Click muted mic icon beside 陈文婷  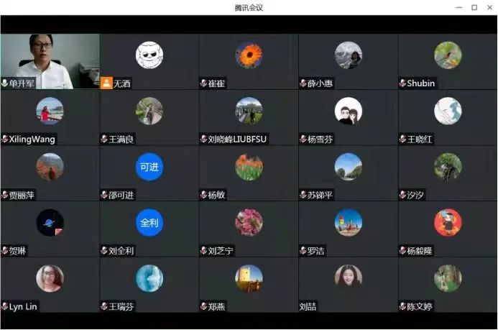(x=402, y=306)
